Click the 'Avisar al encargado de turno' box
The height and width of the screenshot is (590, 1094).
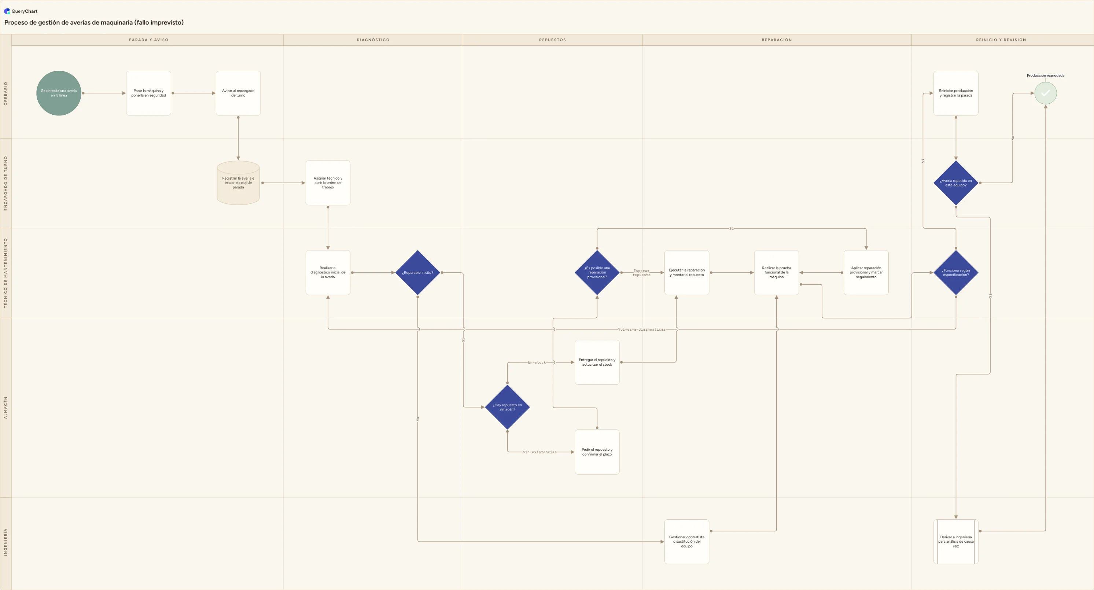[238, 93]
